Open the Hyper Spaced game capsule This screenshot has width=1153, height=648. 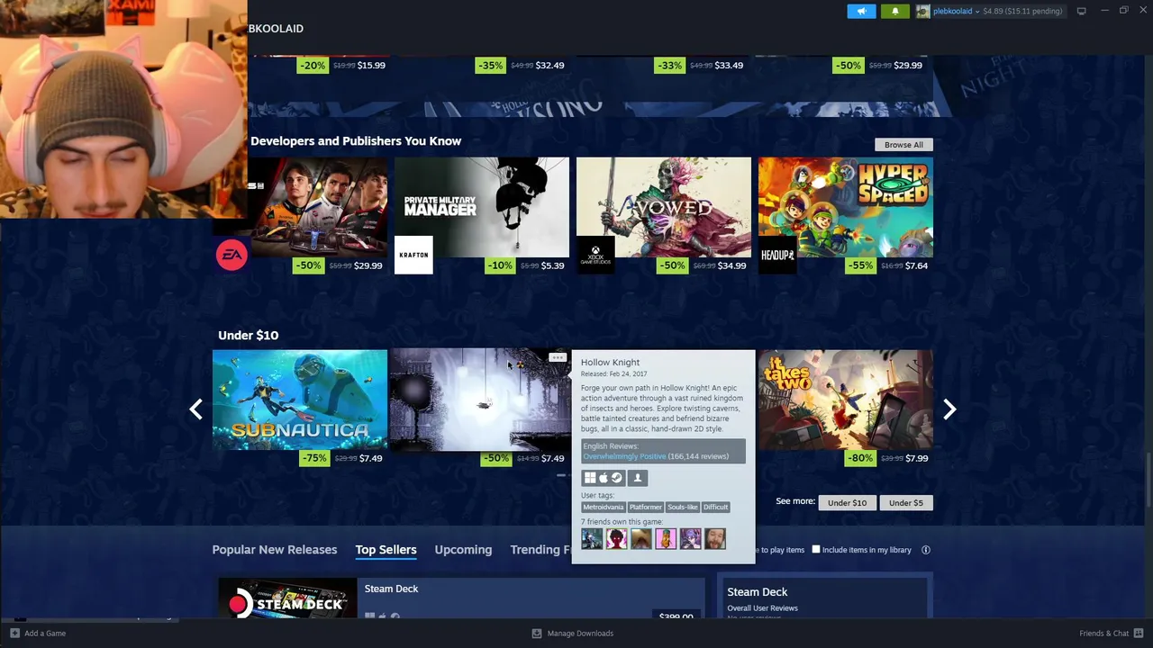click(846, 207)
